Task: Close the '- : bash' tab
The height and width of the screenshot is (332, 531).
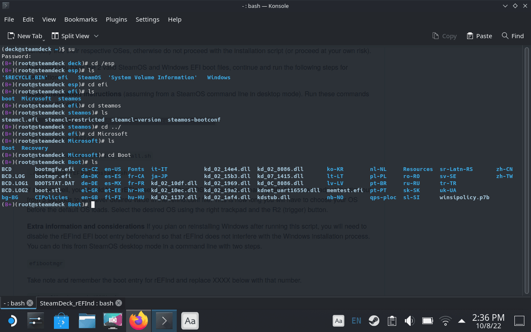Action: (29, 303)
